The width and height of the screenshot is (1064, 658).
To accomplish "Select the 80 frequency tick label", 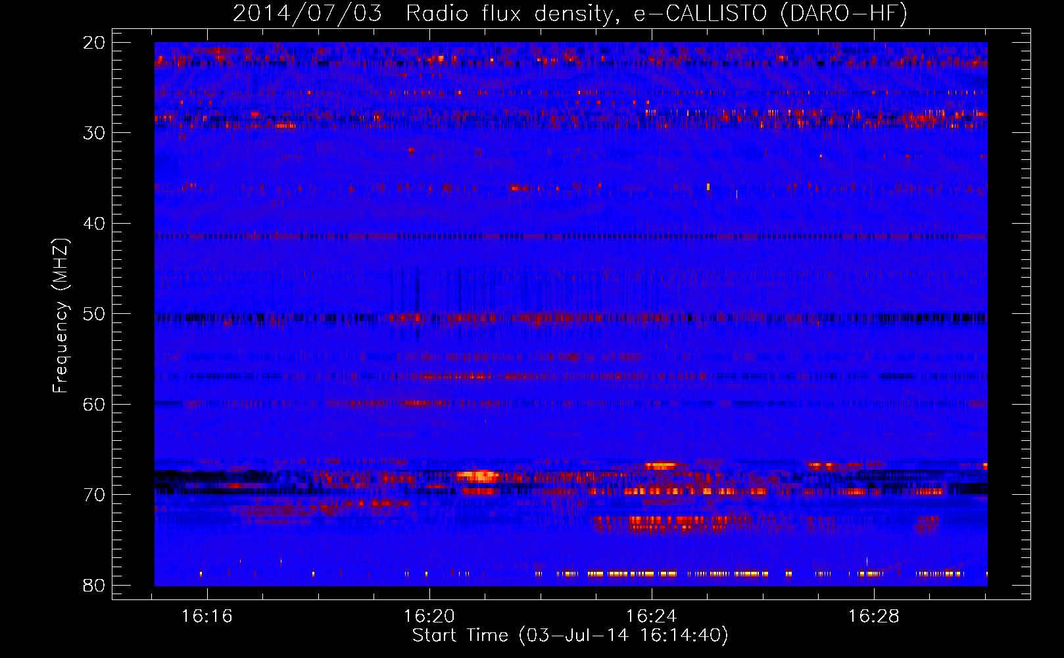I will pos(94,586).
